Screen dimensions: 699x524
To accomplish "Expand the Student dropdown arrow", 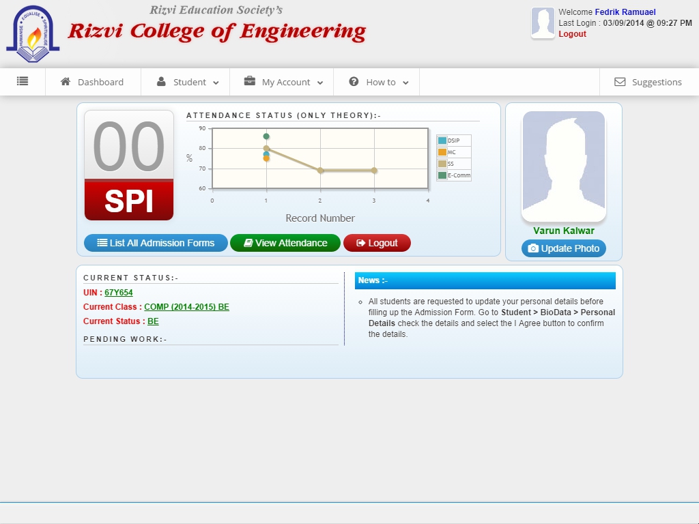I will point(216,83).
